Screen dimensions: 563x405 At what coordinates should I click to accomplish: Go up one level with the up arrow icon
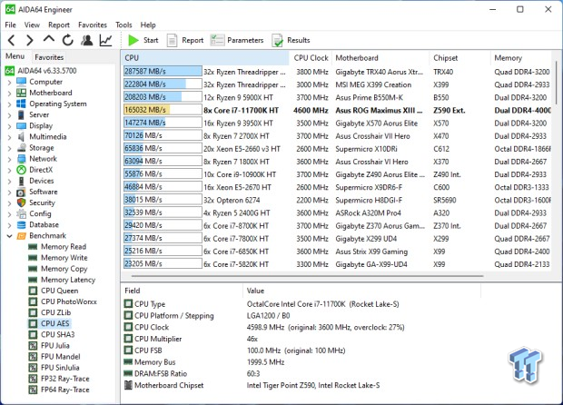tap(49, 39)
